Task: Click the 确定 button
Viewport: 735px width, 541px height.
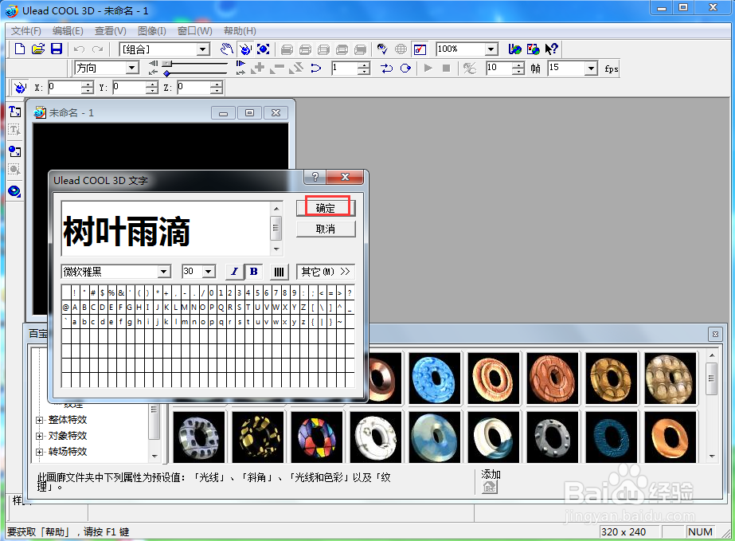Action: (326, 208)
